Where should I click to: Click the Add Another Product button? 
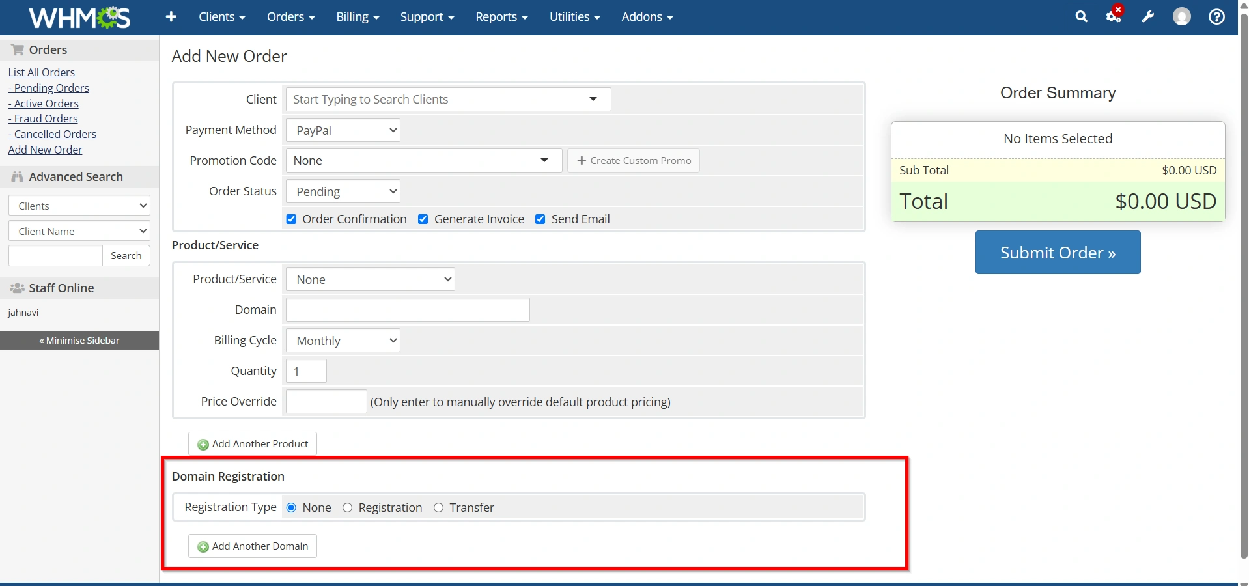tap(253, 444)
